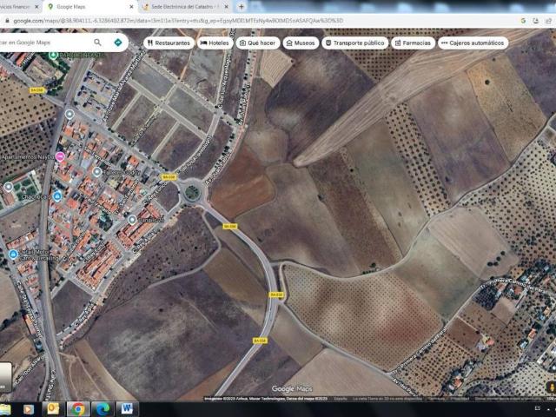556x417 pixels.
Task: Click the blue Local Motor shop marker
Action: 13,255
